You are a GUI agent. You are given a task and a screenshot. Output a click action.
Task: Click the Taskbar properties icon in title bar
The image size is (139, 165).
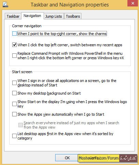click(5, 4)
